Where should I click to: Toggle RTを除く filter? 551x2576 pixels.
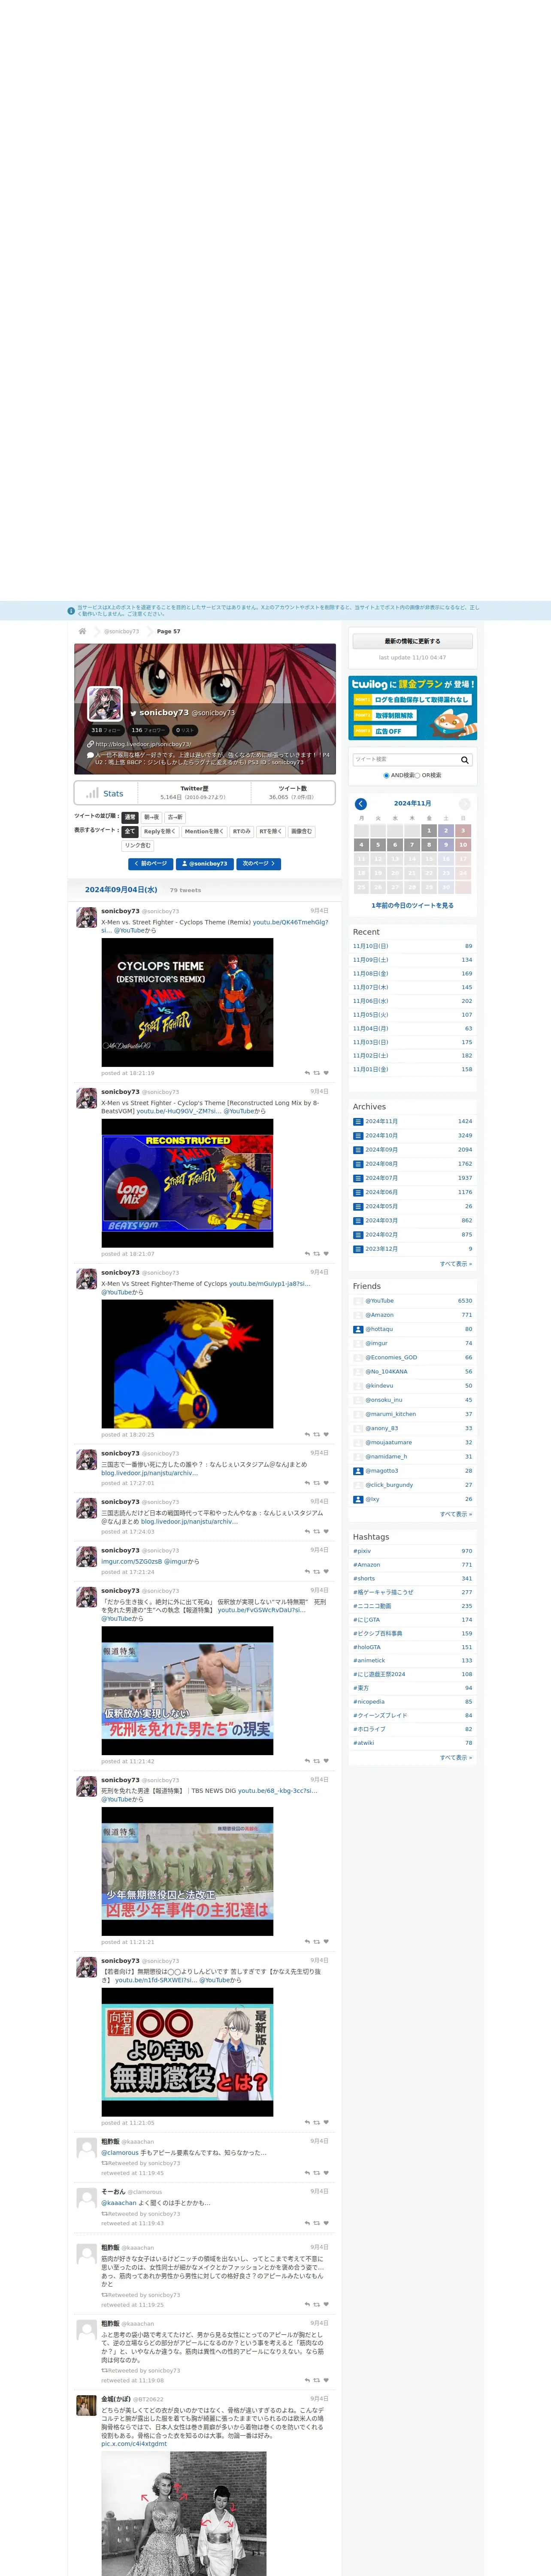click(x=271, y=831)
